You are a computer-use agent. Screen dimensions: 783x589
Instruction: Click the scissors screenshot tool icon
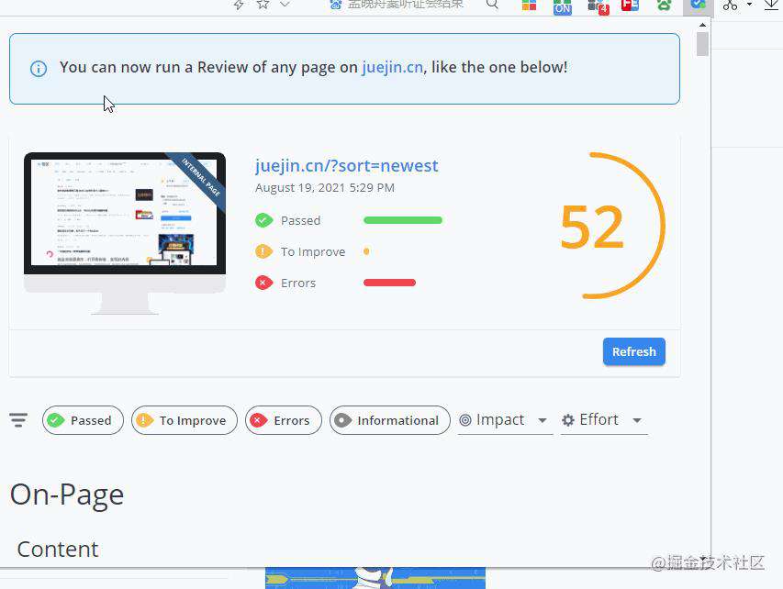click(x=730, y=5)
